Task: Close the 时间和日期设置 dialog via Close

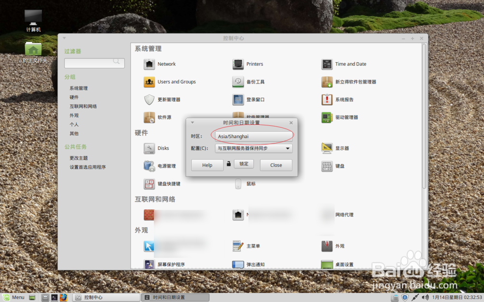Action: click(x=276, y=165)
